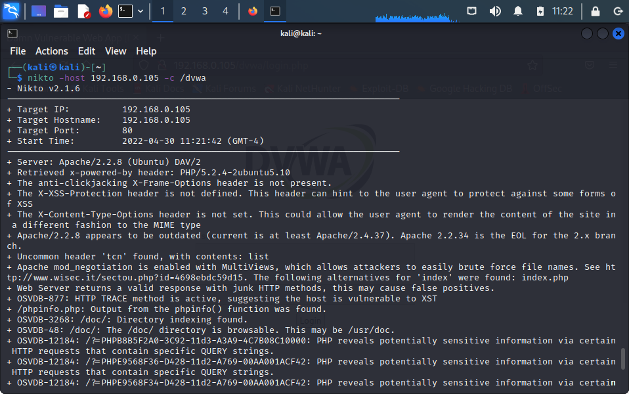
Task: Open the Help menu in the terminal
Action: 146,51
